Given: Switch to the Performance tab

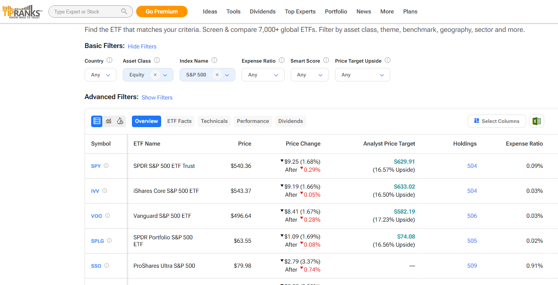Looking at the screenshot, I should [x=253, y=121].
